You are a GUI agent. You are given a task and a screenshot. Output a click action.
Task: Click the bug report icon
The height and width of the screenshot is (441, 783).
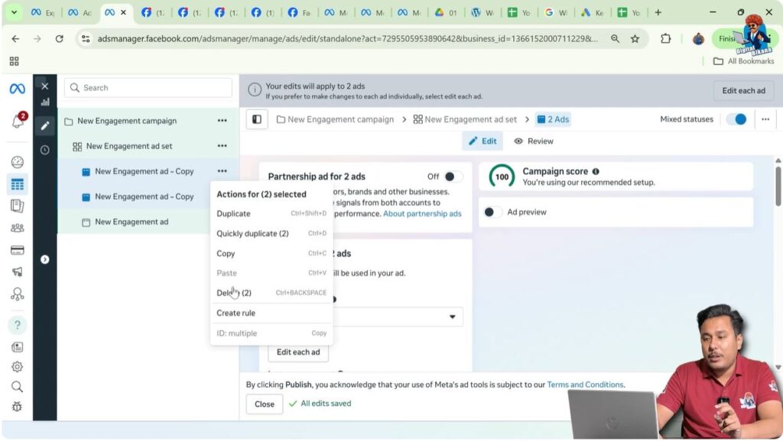pos(17,407)
